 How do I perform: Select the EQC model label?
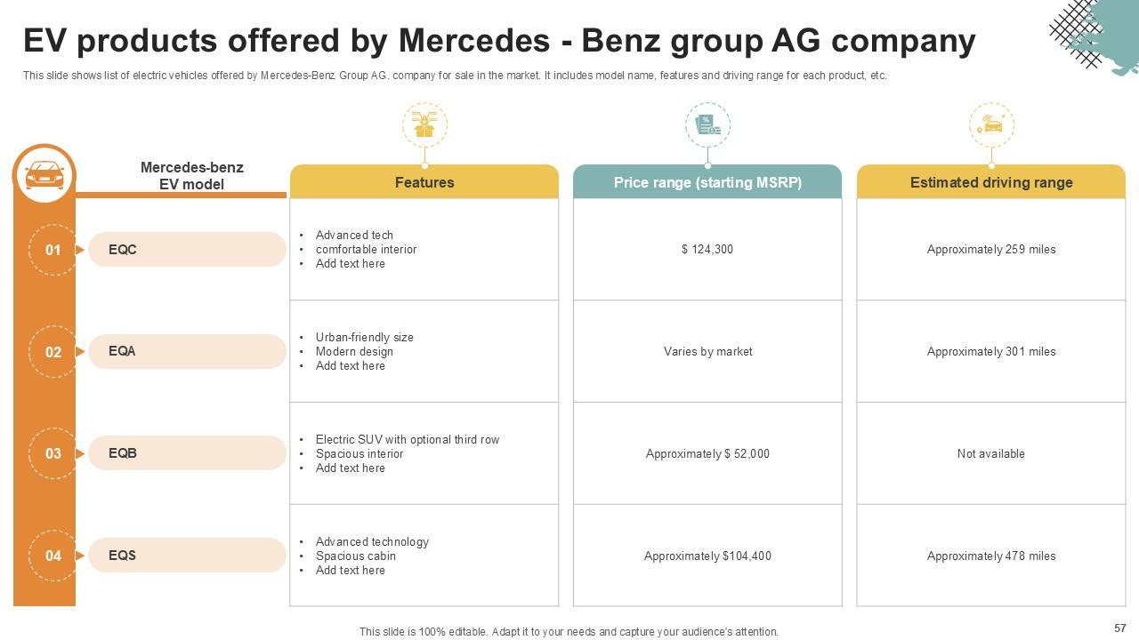pos(123,250)
